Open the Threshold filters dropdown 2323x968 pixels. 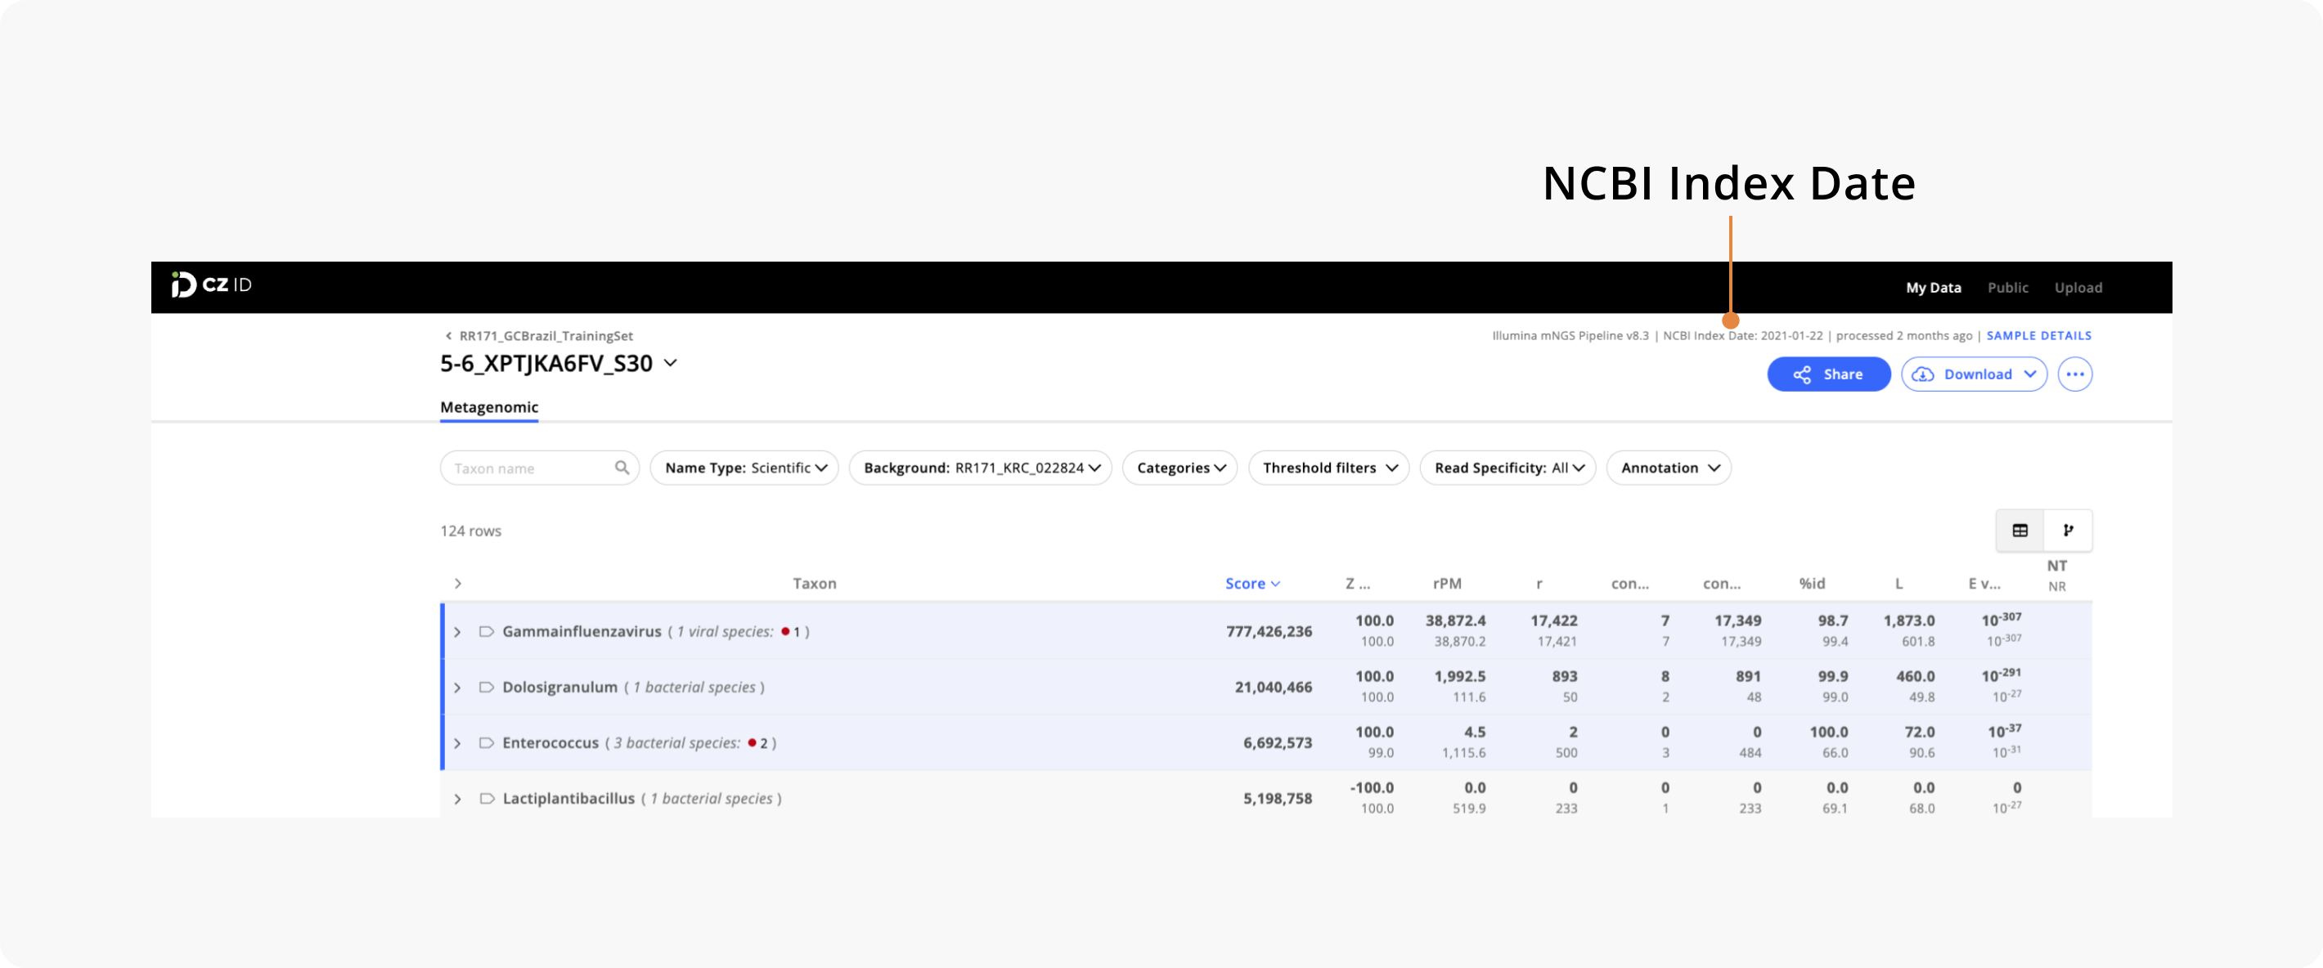tap(1328, 468)
